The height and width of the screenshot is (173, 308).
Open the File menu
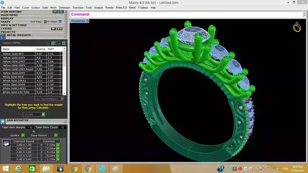point(3,8)
